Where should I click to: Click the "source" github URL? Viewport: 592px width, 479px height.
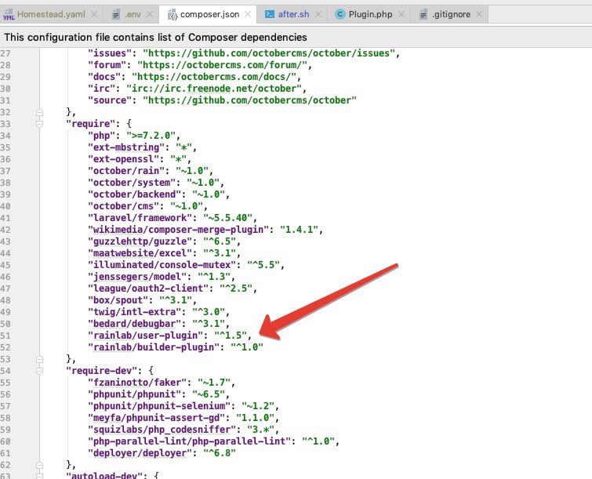tap(249, 100)
